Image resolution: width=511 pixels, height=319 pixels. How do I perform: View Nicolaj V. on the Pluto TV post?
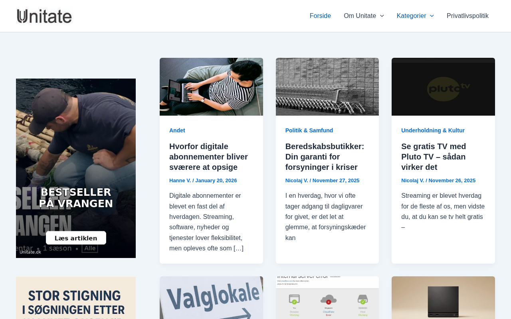(413, 181)
